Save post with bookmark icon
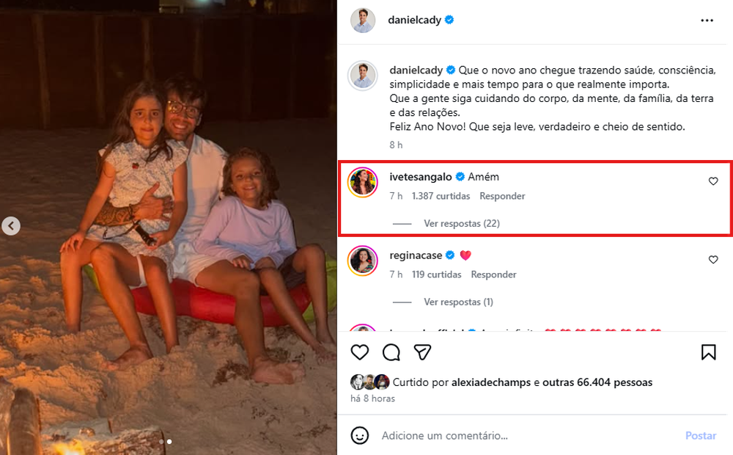Image resolution: width=733 pixels, height=455 pixels. point(708,352)
